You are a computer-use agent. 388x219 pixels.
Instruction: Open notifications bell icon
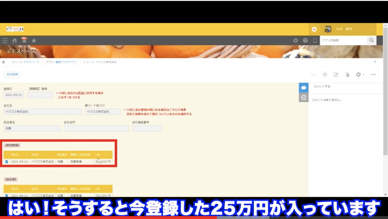coord(24,41)
